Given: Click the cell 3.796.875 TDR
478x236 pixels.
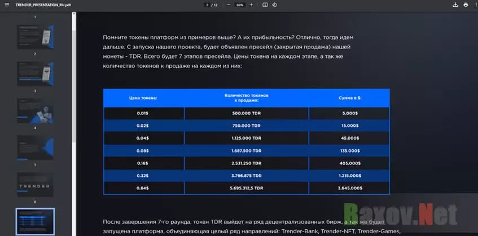Looking at the screenshot, I should click(x=246, y=176).
